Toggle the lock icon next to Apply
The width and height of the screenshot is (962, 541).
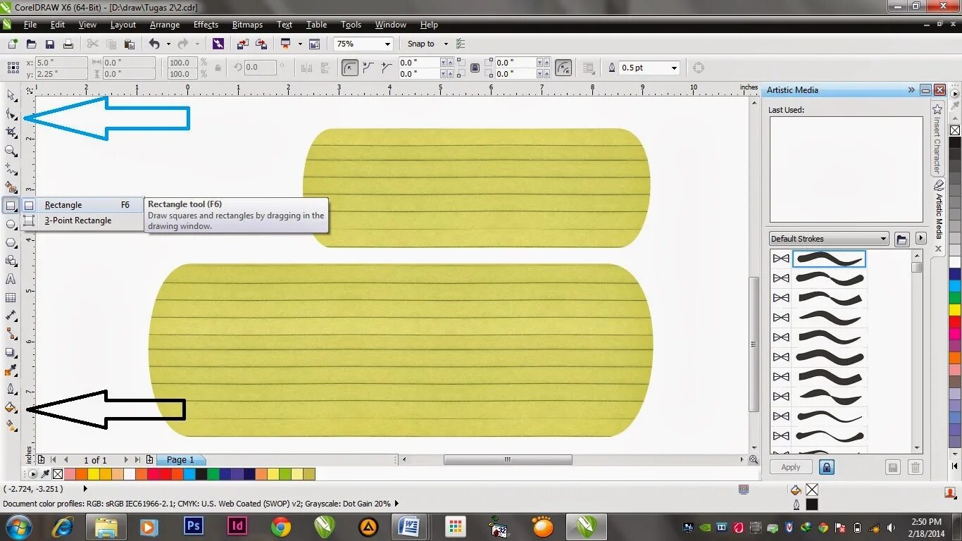click(x=827, y=467)
